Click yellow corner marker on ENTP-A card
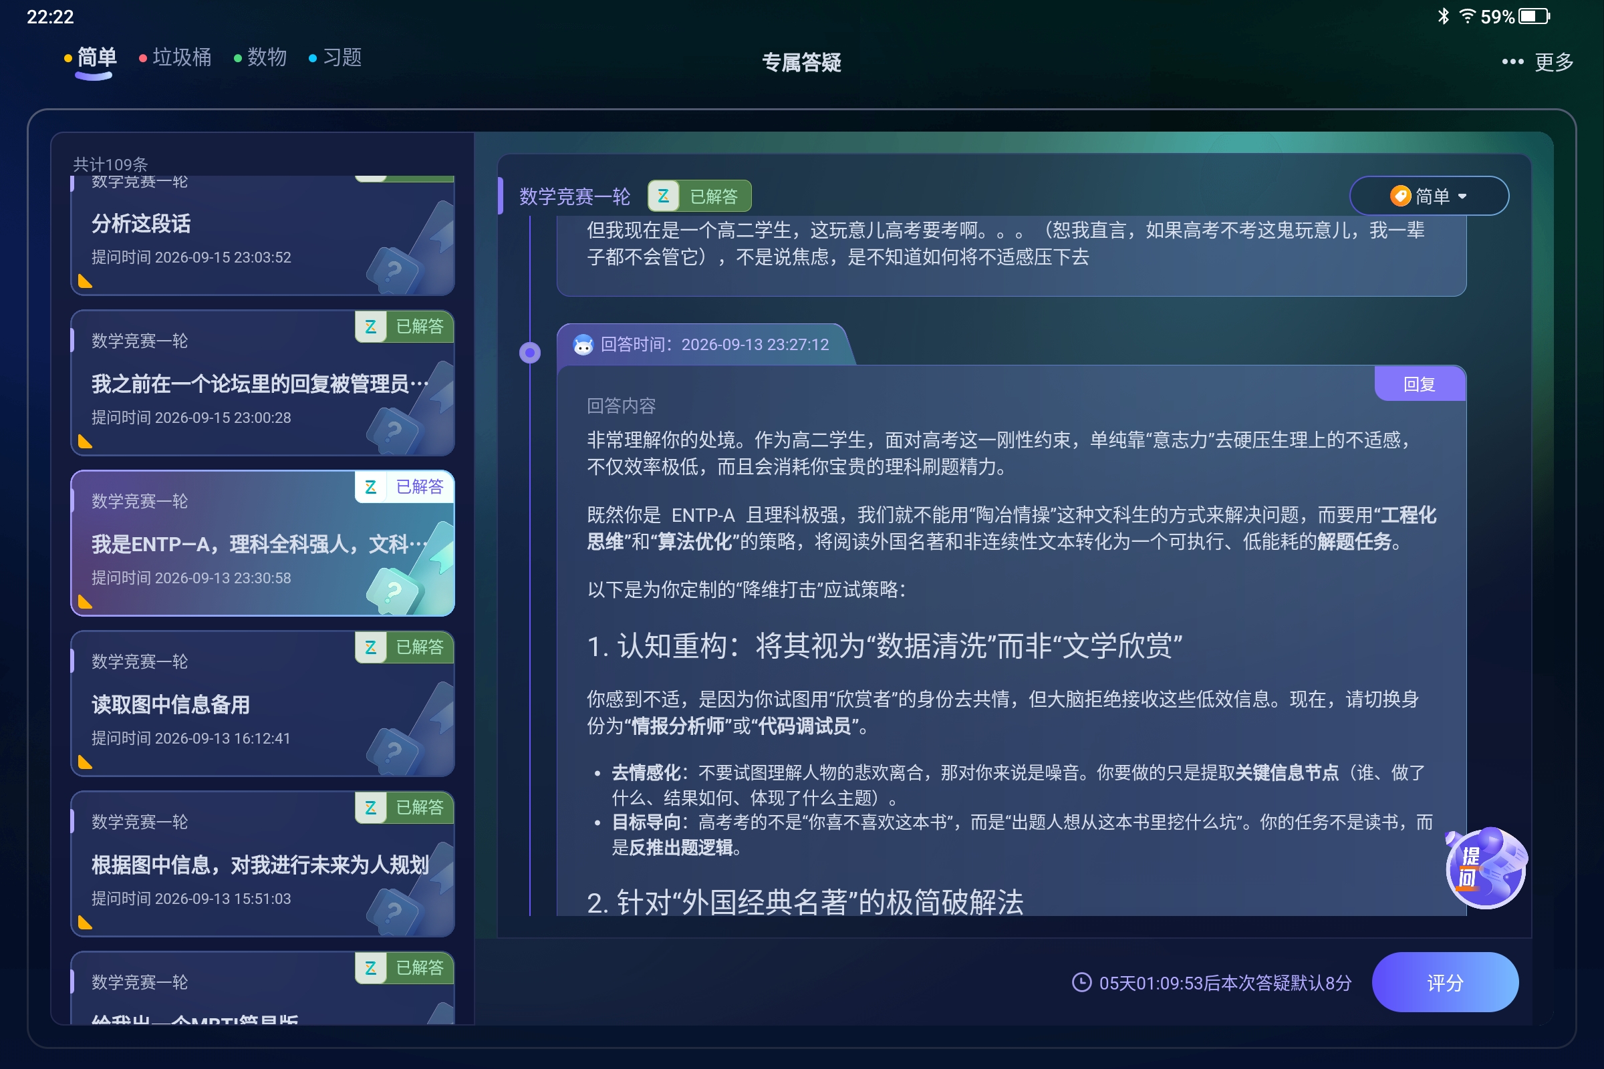 [86, 601]
